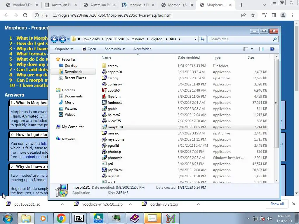The width and height of the screenshot is (299, 224).
Task: Select the funhouse application icon
Action: click(104, 102)
